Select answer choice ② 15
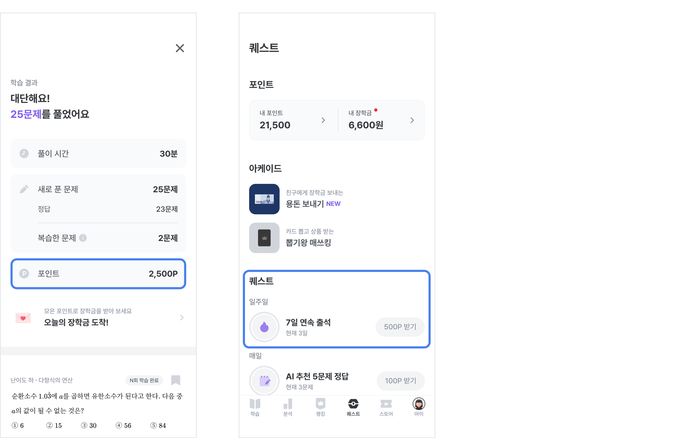Screen dimensions: 674x438 54,426
